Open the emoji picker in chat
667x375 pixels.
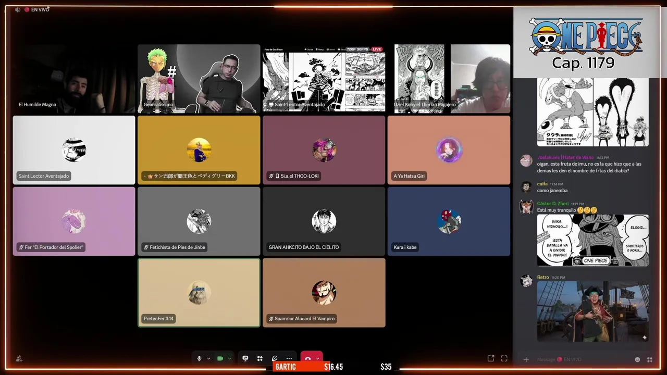pos(637,359)
